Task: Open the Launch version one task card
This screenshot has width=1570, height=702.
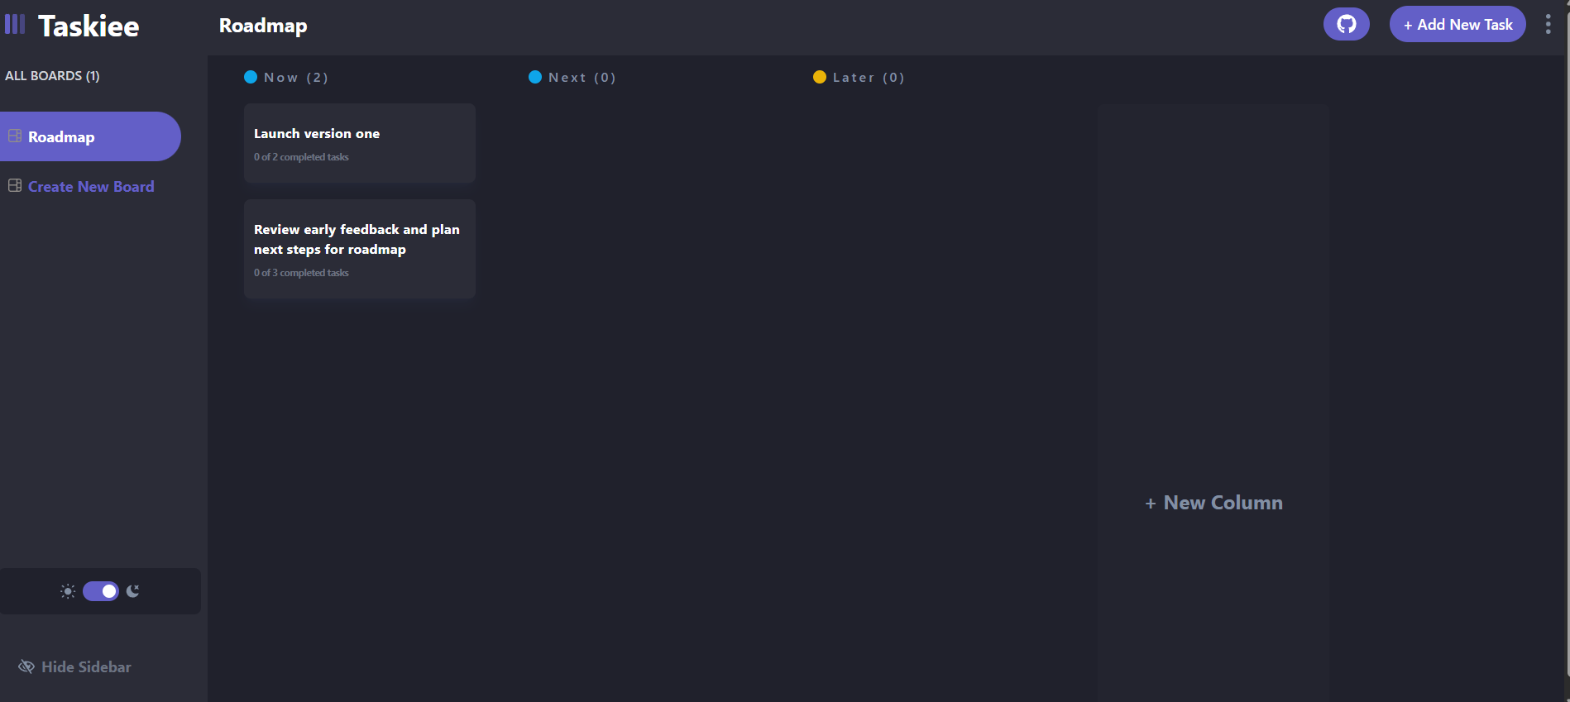Action: click(x=359, y=143)
